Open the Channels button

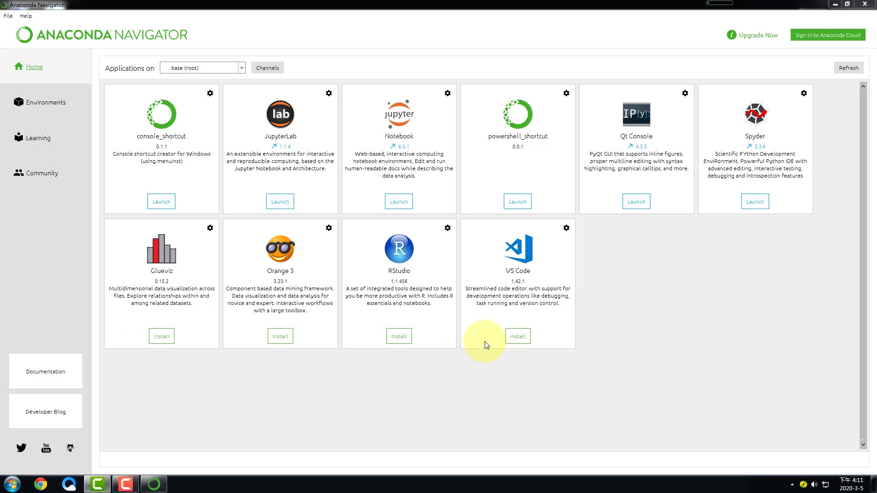[268, 68]
